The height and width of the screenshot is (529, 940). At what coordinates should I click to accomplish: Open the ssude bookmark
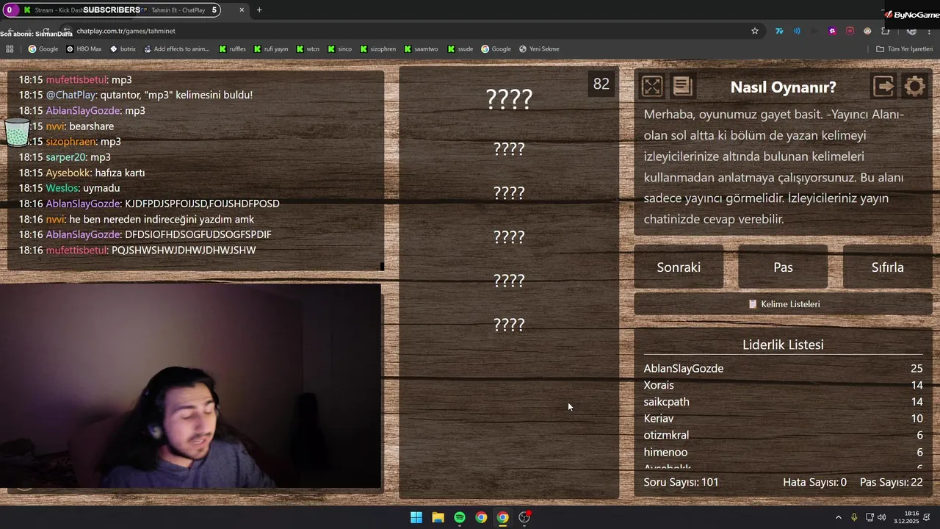tap(460, 49)
